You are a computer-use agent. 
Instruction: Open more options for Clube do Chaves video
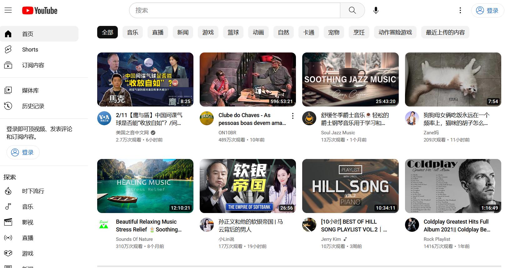(x=292, y=116)
